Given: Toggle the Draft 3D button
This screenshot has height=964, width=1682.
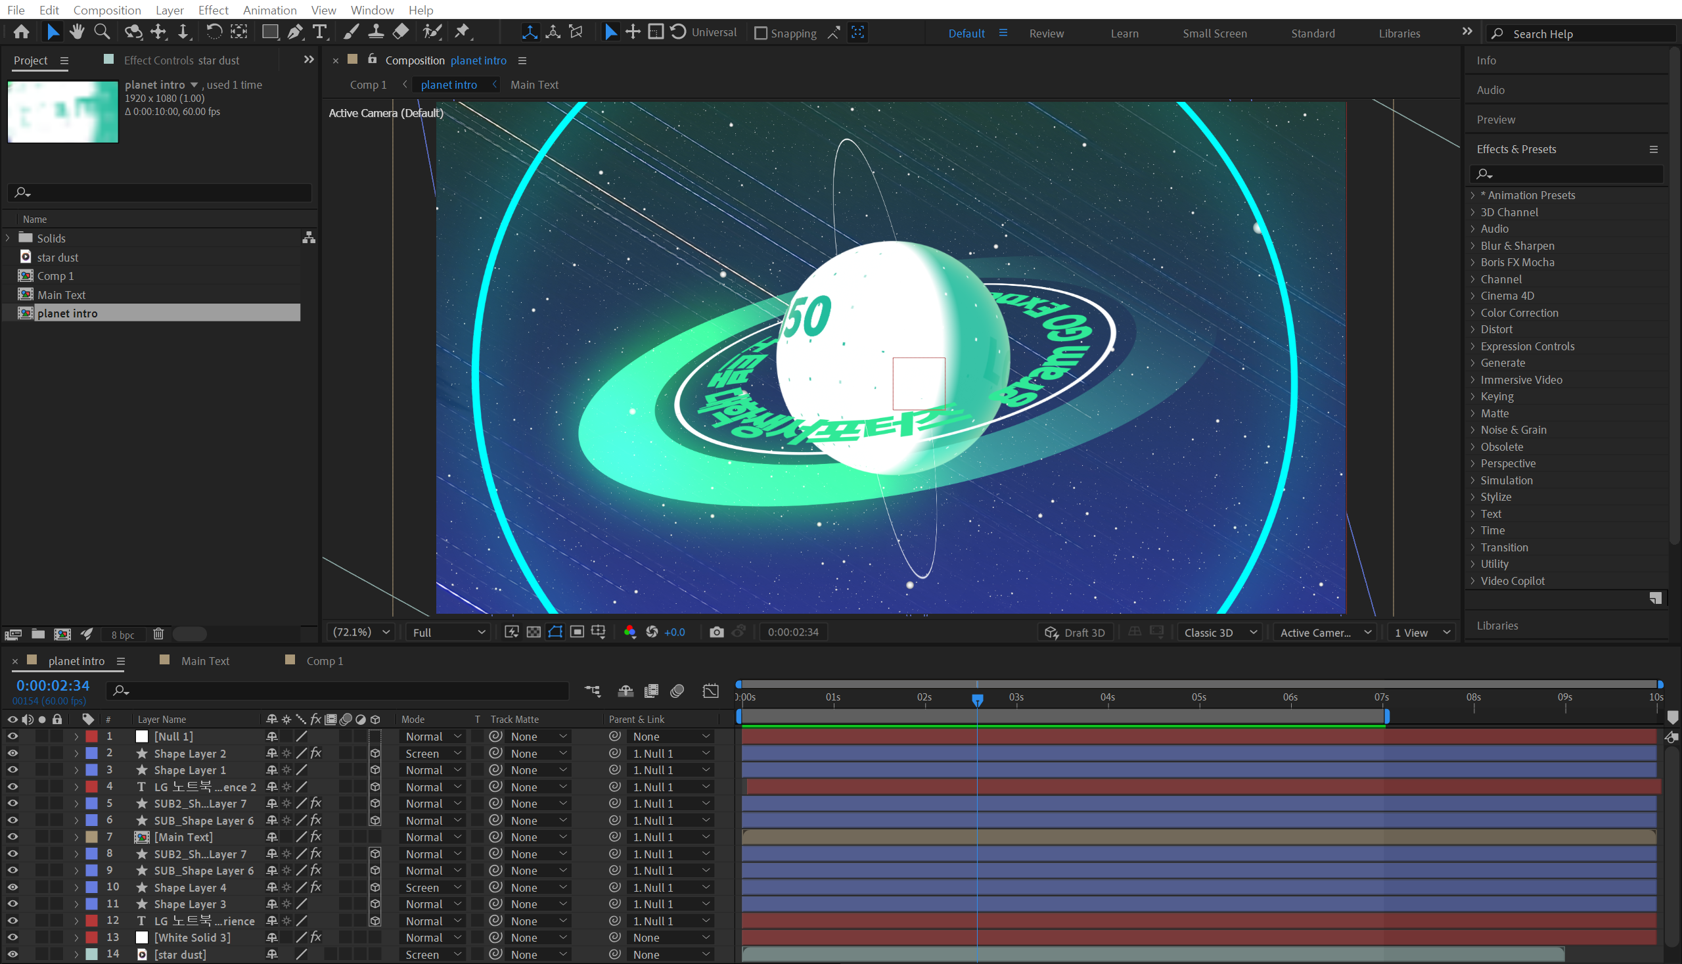Looking at the screenshot, I should [1075, 633].
